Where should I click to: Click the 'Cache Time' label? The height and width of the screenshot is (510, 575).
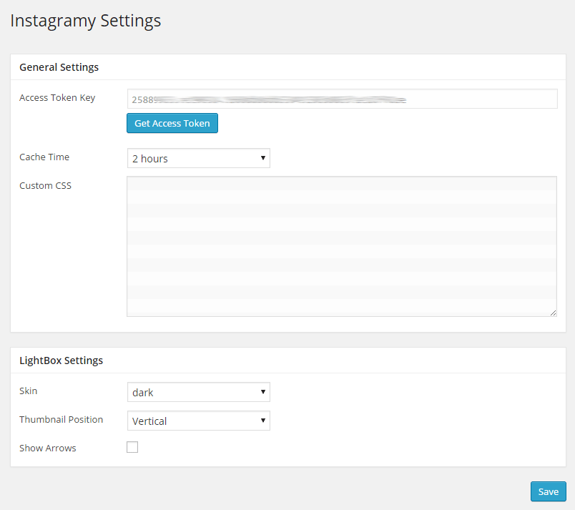tap(44, 157)
